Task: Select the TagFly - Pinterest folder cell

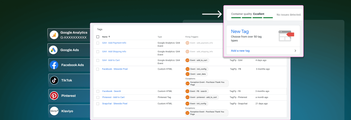Action: tap(238, 97)
